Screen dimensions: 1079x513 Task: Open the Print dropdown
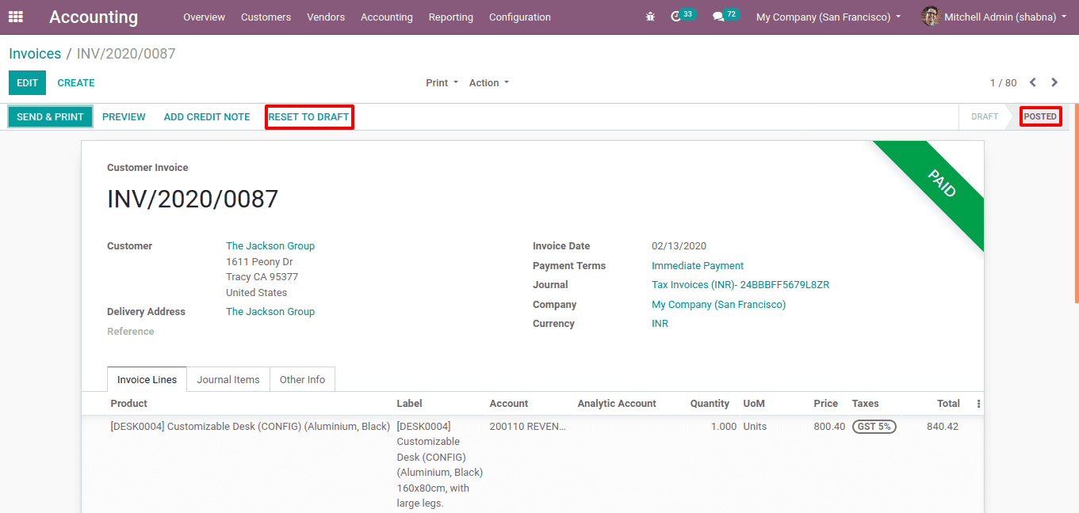[442, 83]
